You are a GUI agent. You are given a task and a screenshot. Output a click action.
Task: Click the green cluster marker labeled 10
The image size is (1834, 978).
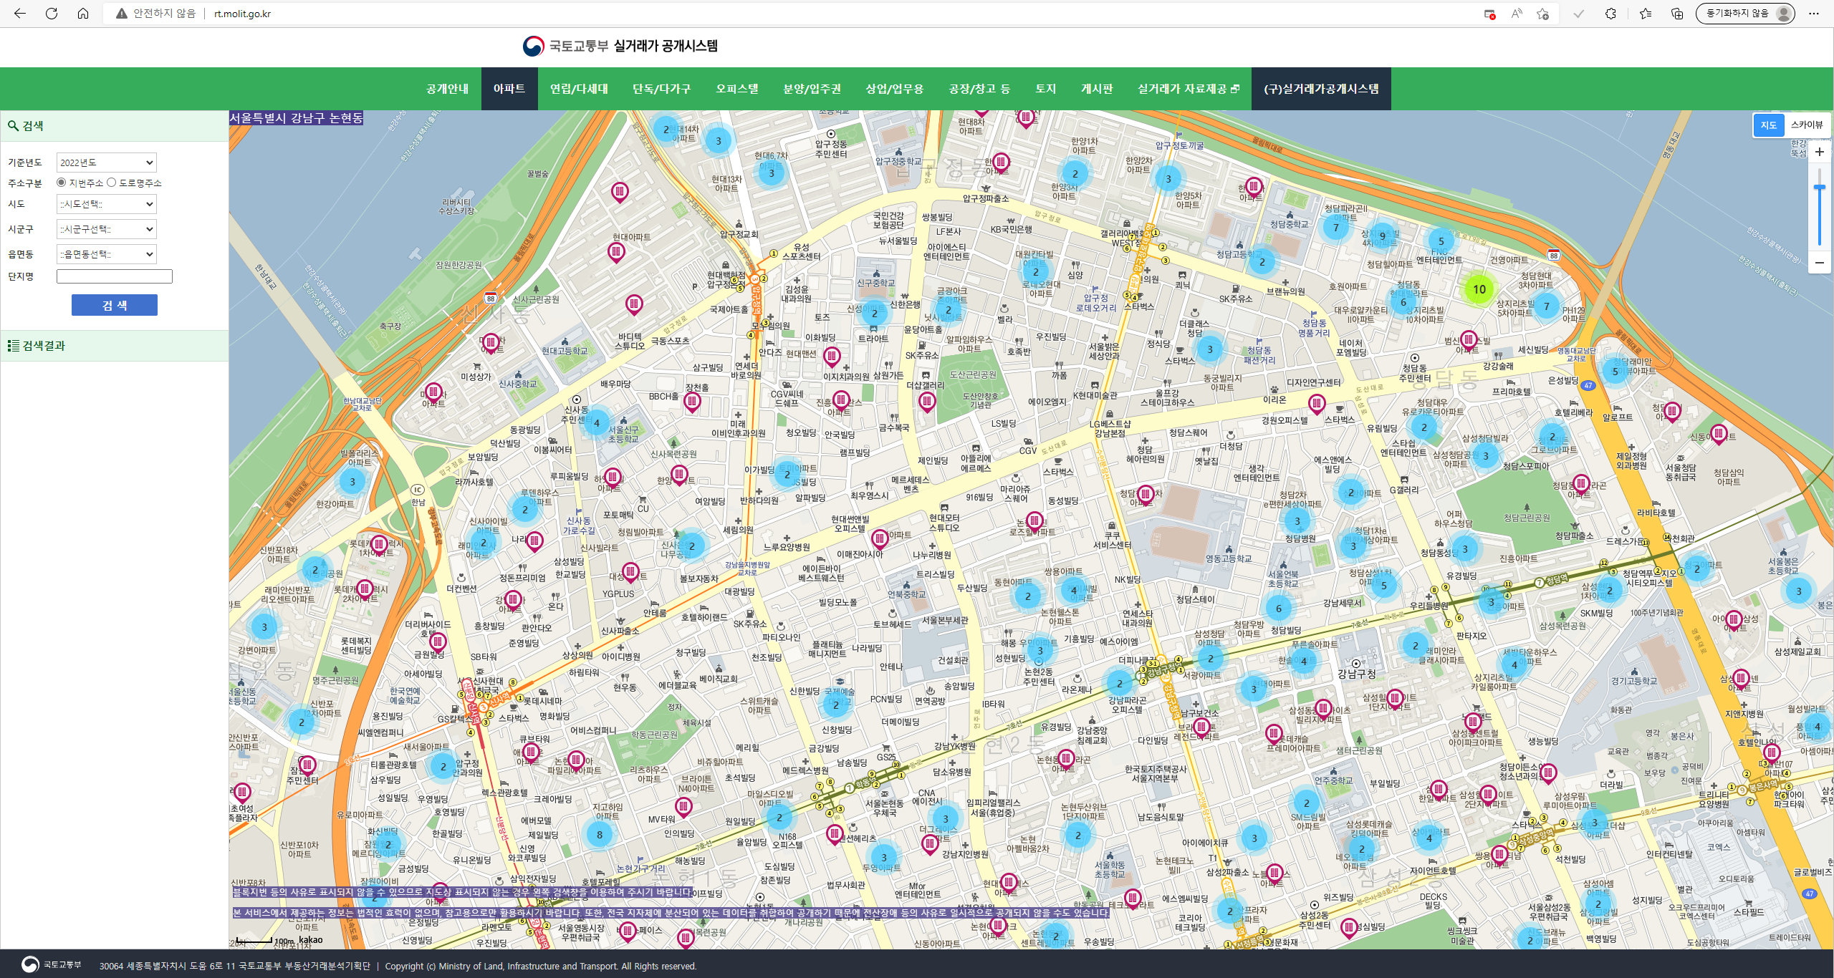pyautogui.click(x=1479, y=289)
